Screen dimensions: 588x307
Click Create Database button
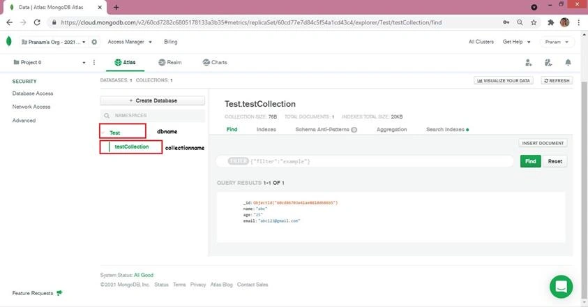[153, 100]
